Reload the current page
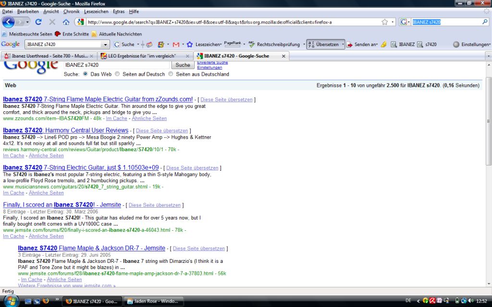Viewport: 492px width, 307px height. [38, 22]
